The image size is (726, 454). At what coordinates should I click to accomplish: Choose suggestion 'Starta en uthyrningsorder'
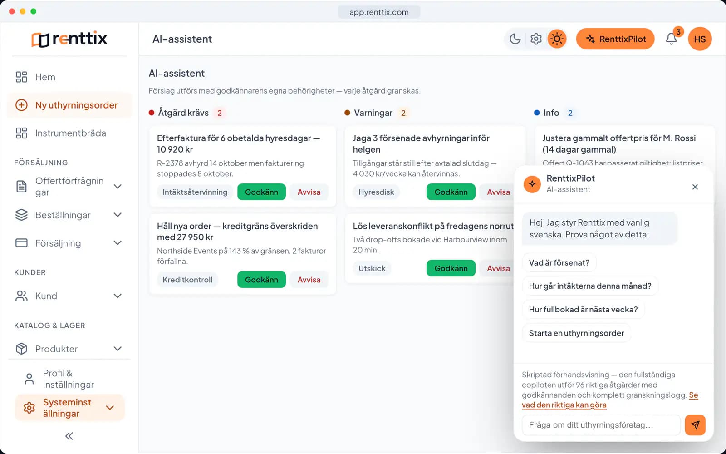[x=576, y=333]
